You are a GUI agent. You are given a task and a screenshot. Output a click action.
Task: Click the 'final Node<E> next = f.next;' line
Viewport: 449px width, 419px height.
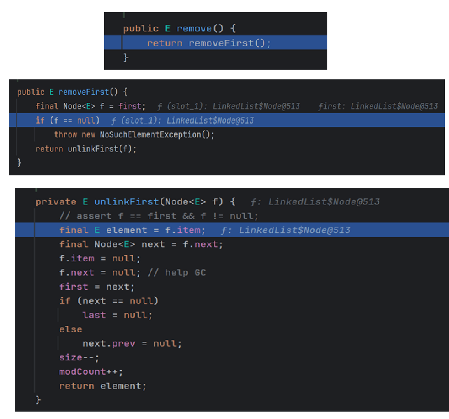[x=141, y=244]
